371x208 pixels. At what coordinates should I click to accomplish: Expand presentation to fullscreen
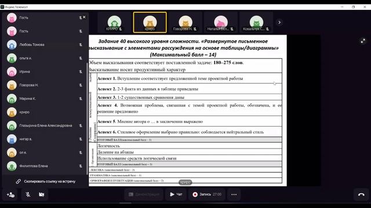[x=363, y=41]
